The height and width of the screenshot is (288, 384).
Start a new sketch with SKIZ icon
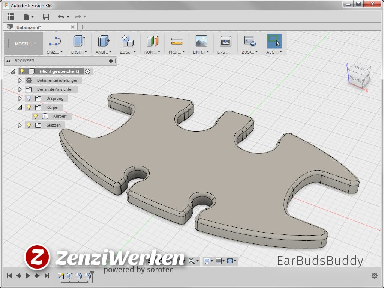tap(55, 41)
